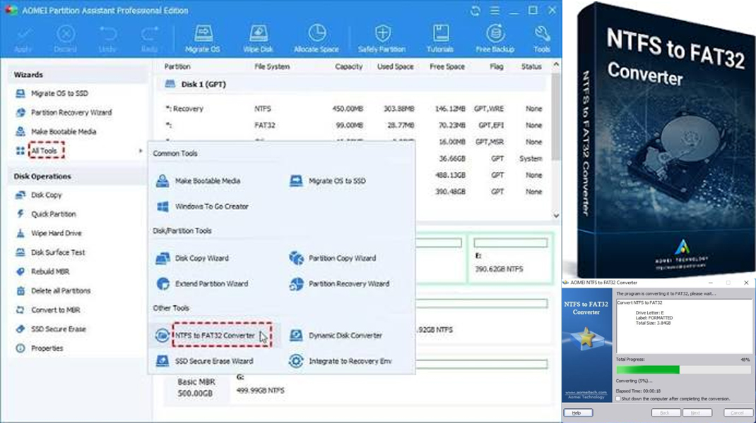This screenshot has width=756, height=423.
Task: Select the E: 390.62GB NTFS partition block
Action: [511, 258]
